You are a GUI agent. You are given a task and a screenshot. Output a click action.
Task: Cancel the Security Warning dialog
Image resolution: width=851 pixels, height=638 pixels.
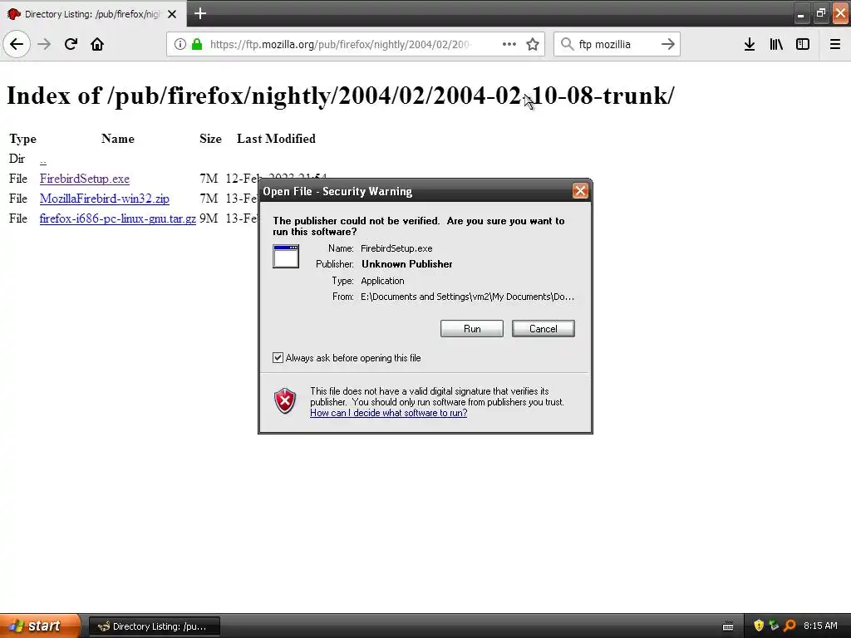[x=544, y=329]
